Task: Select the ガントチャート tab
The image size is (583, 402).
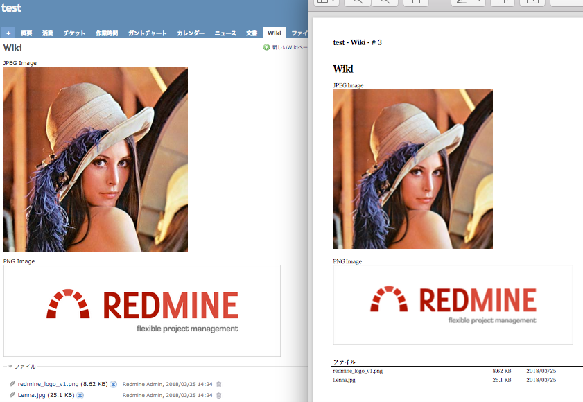Action: pos(147,33)
